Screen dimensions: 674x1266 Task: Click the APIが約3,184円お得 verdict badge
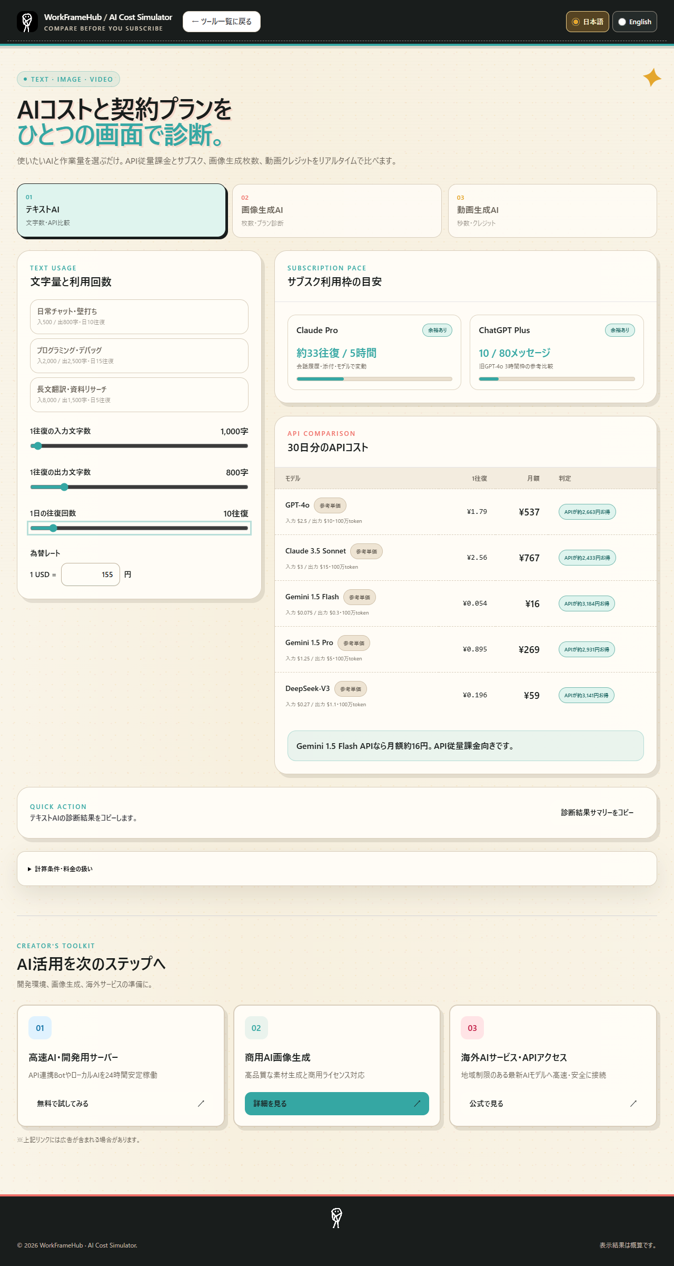[587, 603]
